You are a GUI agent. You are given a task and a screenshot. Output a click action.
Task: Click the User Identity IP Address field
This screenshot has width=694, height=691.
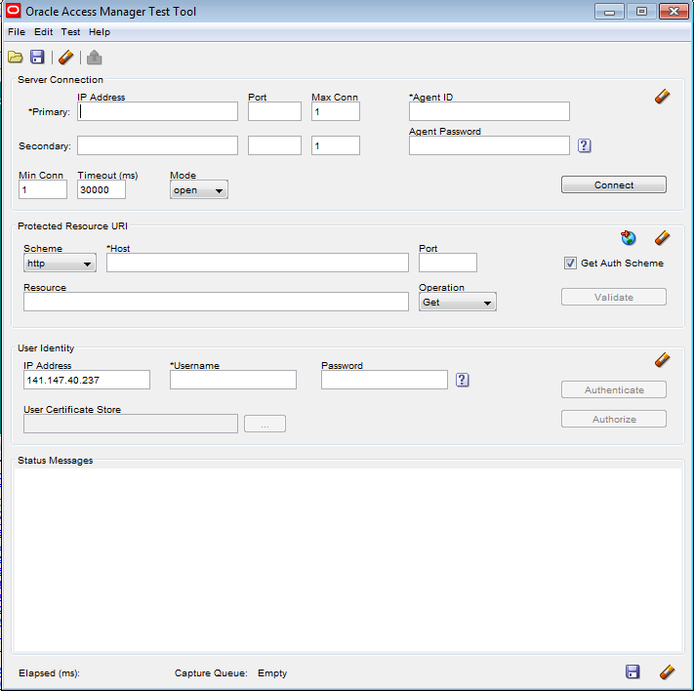coord(87,380)
